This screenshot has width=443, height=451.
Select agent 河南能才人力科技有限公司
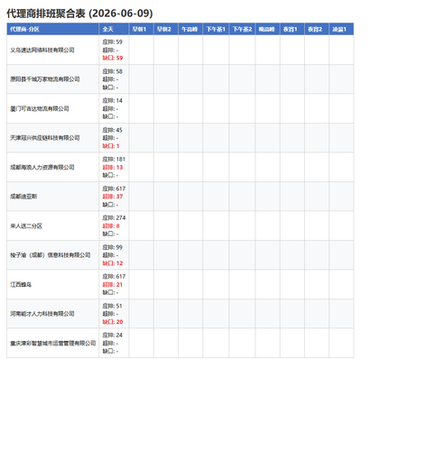point(42,314)
